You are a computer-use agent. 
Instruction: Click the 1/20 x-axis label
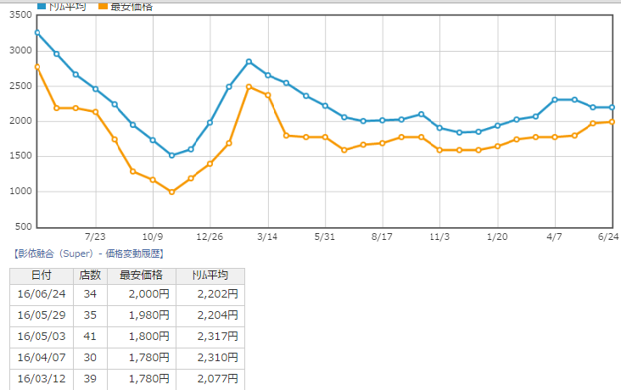point(497,237)
